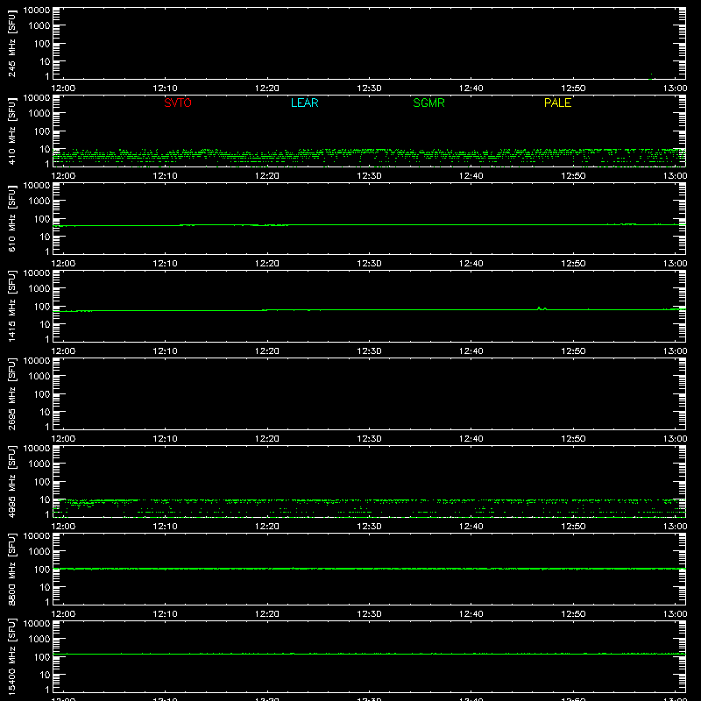Select the 15400 MHz [SFU] axis title

point(11,656)
